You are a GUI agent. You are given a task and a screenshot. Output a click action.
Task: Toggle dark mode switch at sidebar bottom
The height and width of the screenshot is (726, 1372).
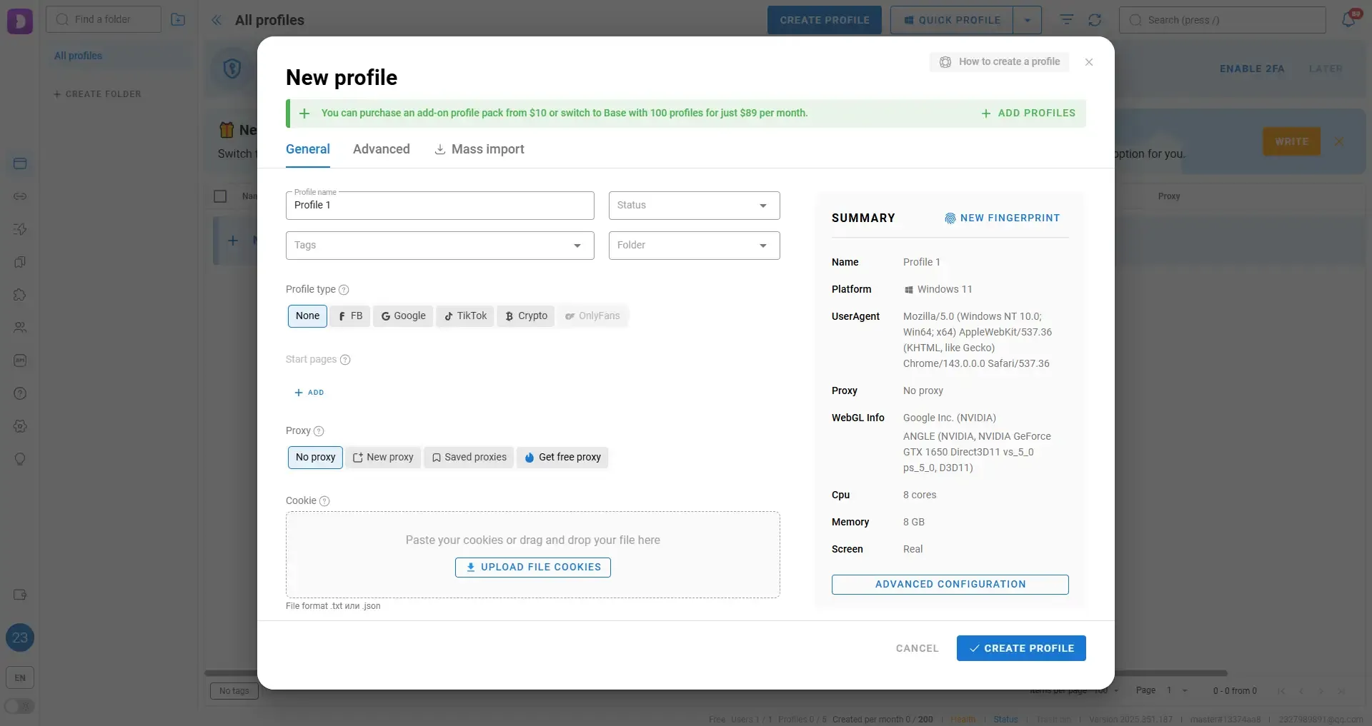point(19,706)
